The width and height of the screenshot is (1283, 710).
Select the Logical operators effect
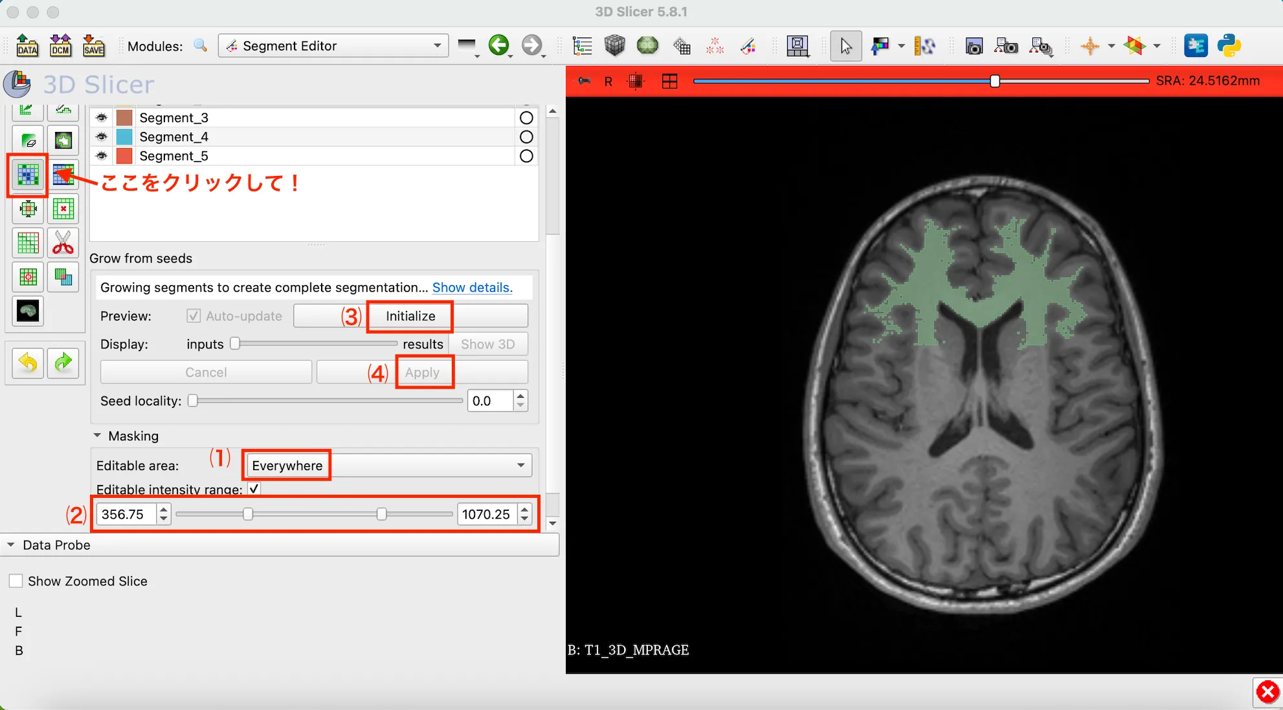(x=63, y=277)
